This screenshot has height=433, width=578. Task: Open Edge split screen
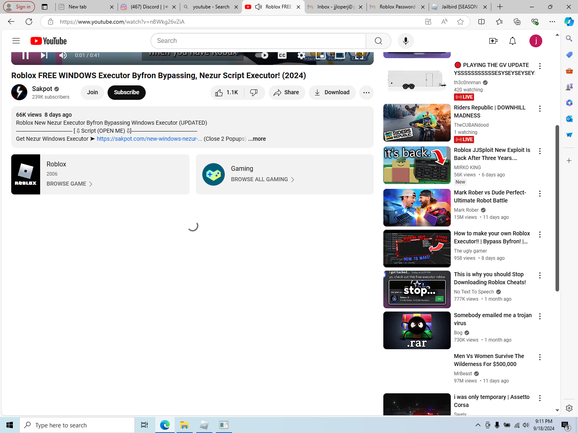point(482,22)
